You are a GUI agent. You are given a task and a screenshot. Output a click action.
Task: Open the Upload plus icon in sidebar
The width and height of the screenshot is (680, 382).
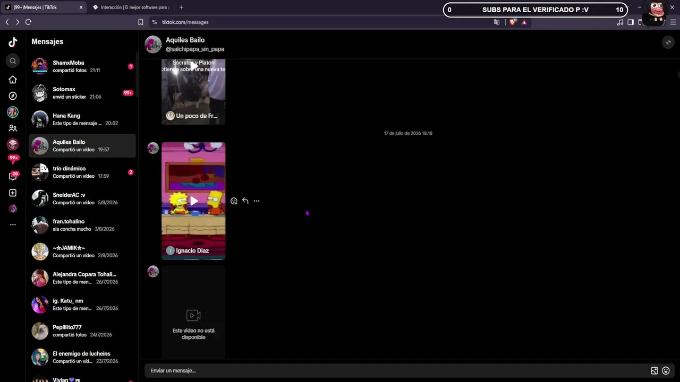pos(13,193)
